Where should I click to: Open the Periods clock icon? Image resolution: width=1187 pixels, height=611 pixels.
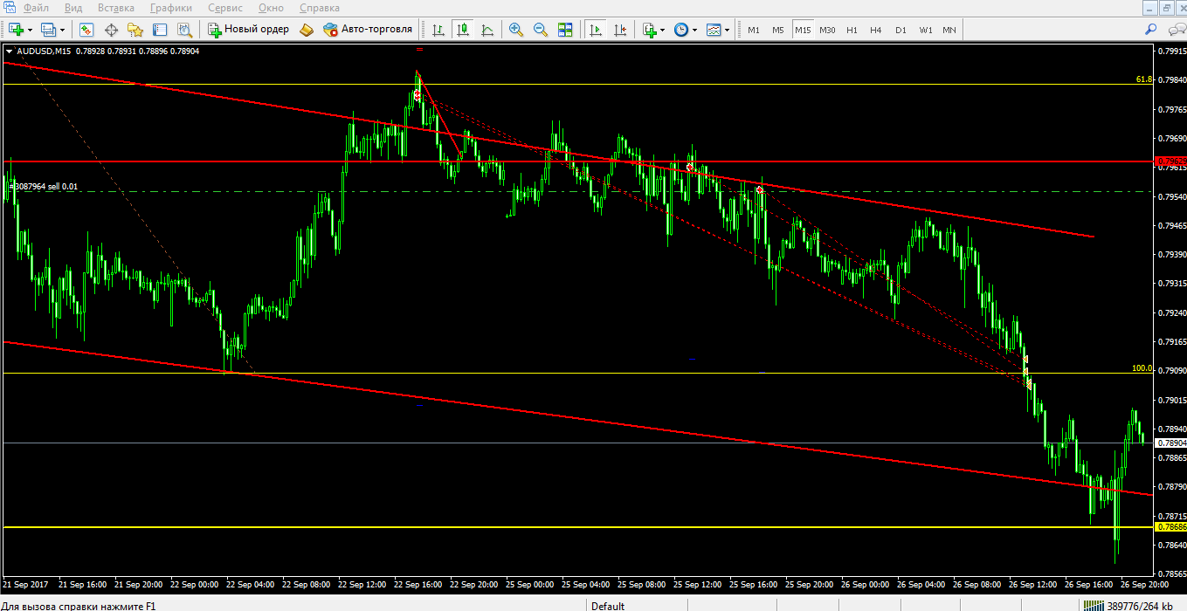[681, 30]
